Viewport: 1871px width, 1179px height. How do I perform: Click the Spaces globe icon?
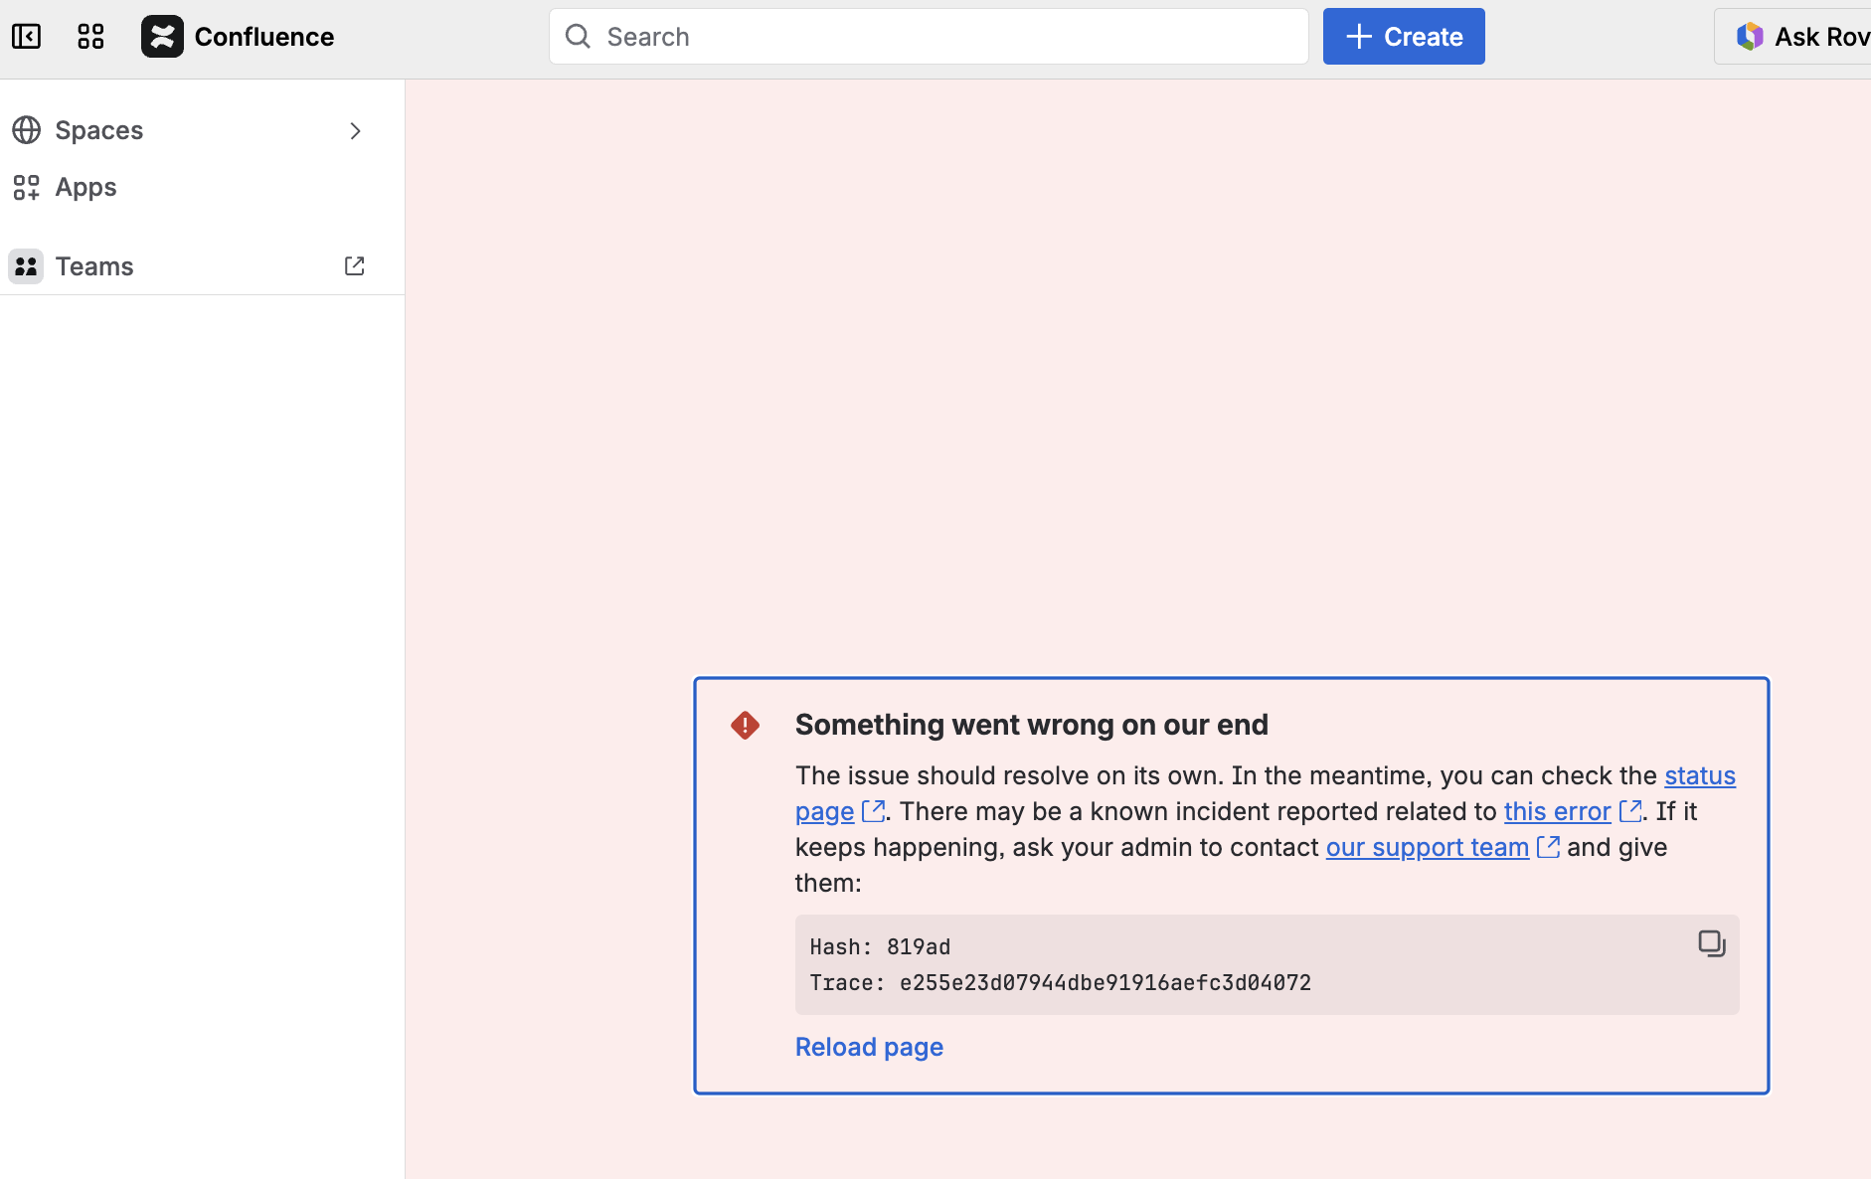tap(26, 130)
